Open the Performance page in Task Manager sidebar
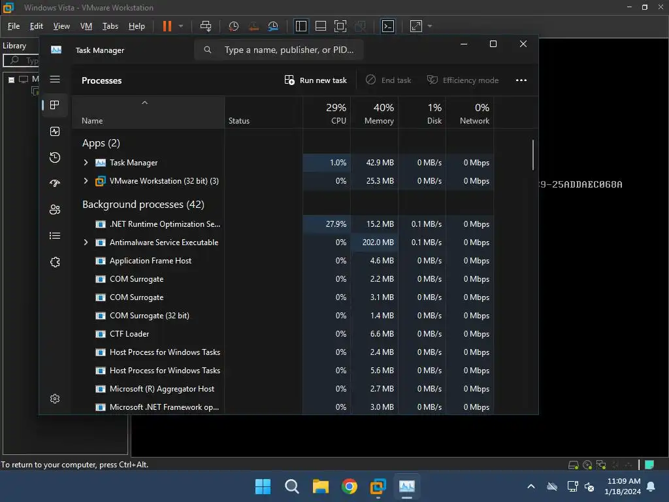This screenshot has height=502, width=669. click(55, 131)
